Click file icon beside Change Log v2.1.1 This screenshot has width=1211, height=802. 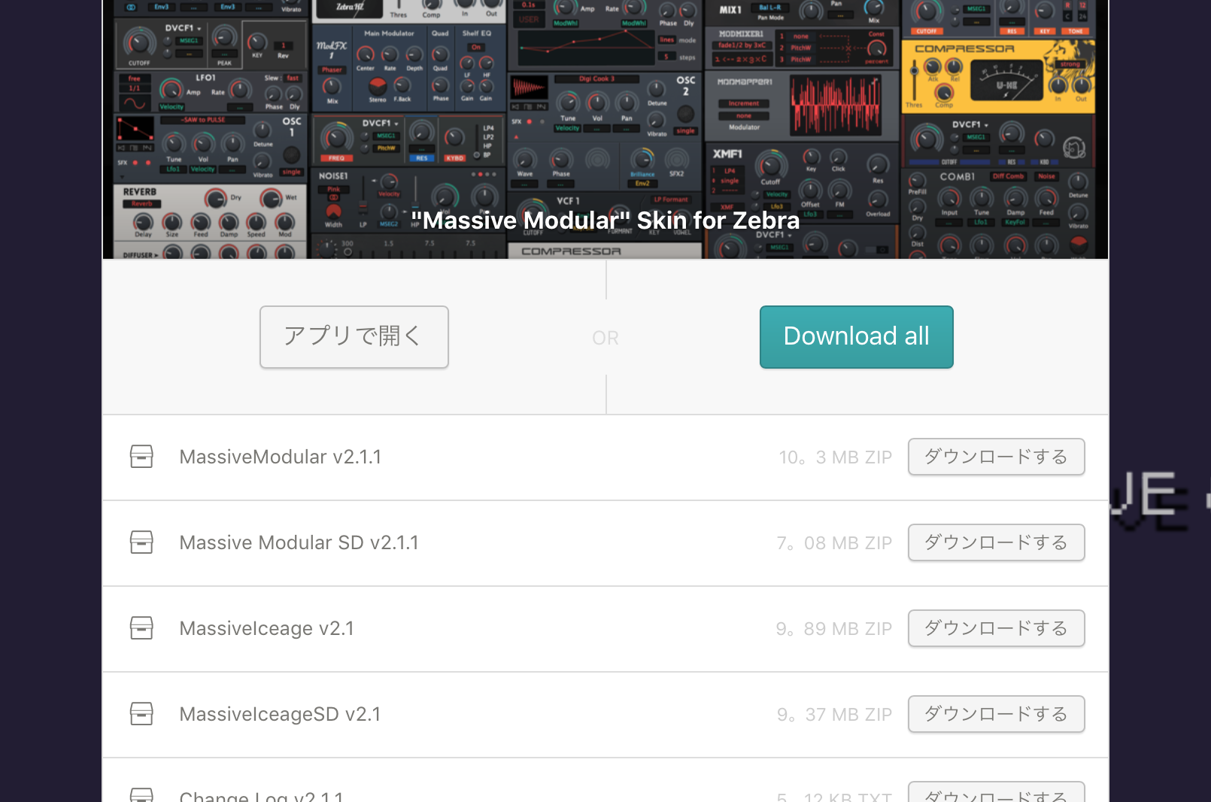point(141,795)
